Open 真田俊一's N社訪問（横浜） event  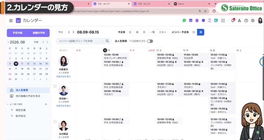[195, 93]
